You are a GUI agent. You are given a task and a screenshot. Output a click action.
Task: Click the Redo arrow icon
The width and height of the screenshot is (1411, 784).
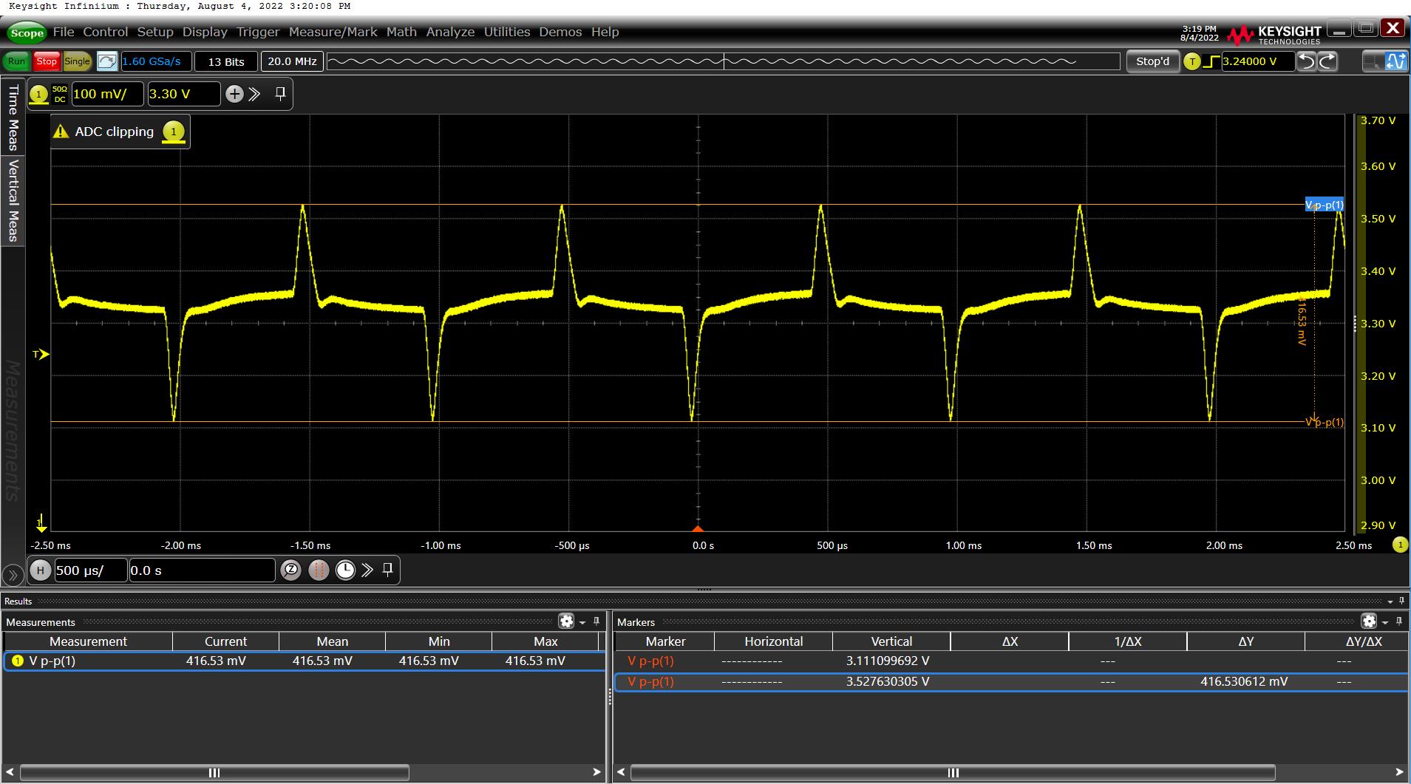click(1327, 61)
